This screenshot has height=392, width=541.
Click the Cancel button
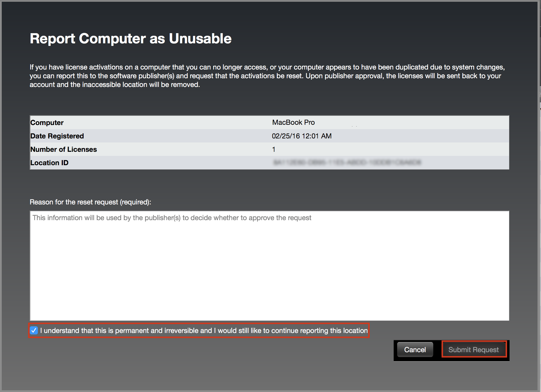(415, 350)
